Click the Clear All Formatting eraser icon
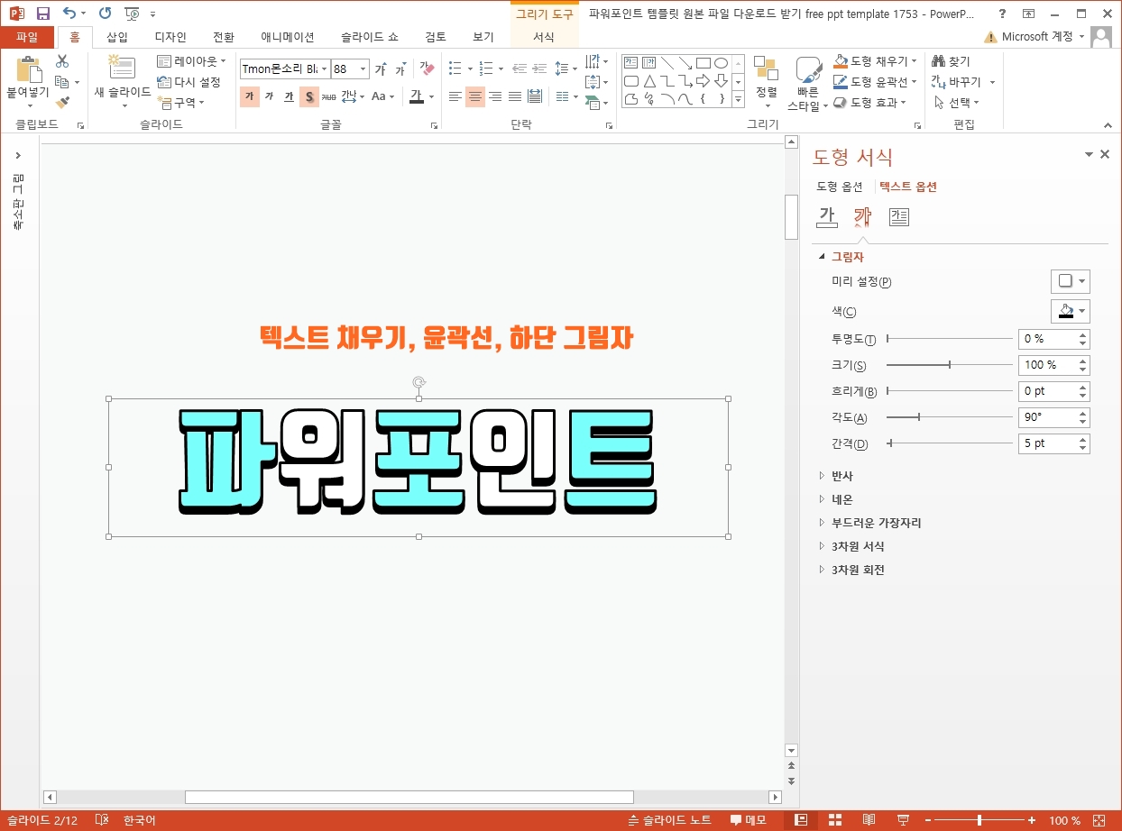This screenshot has height=831, width=1122. tap(428, 69)
